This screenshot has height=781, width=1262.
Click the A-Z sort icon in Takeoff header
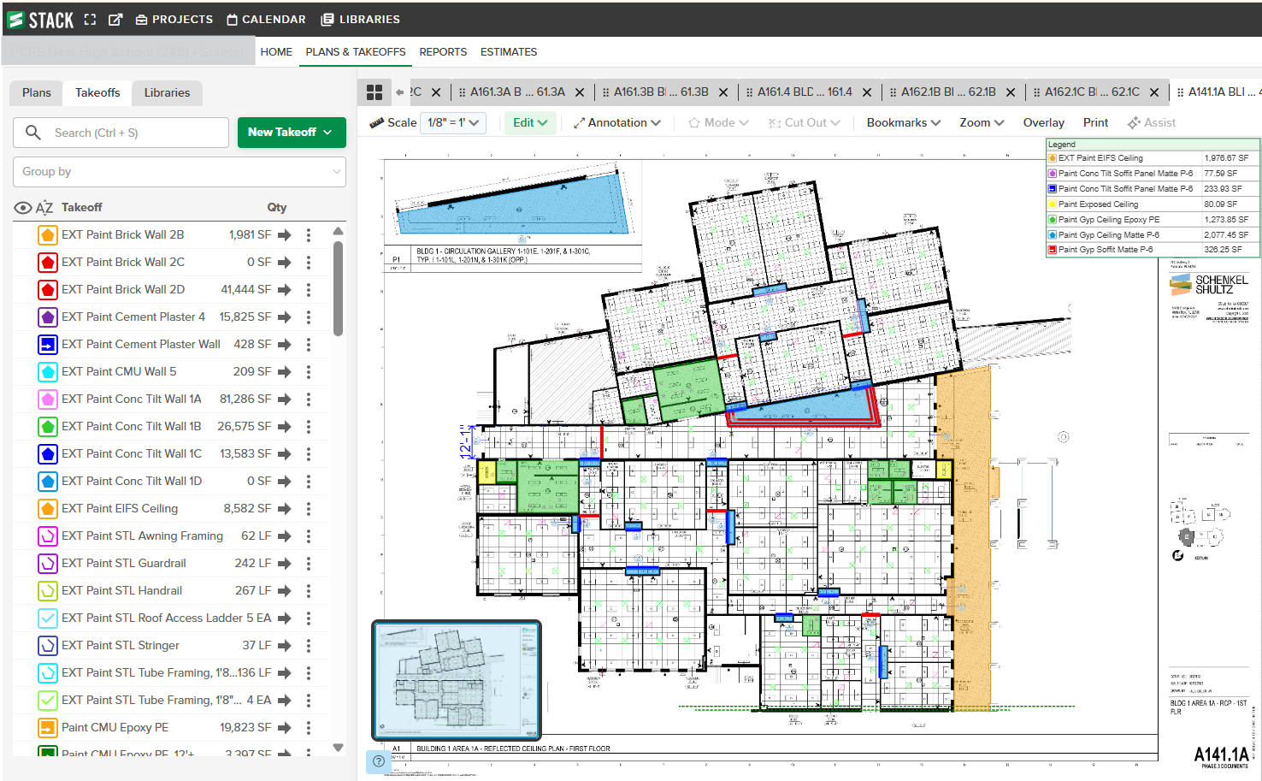[44, 208]
